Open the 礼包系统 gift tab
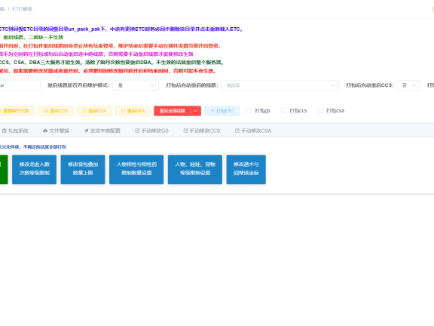Screen dimensions: 434x326 pyautogui.click(x=15, y=131)
